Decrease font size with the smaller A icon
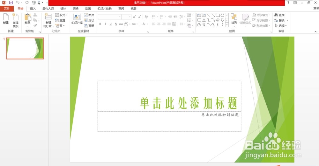319x166 pixels. (139, 17)
